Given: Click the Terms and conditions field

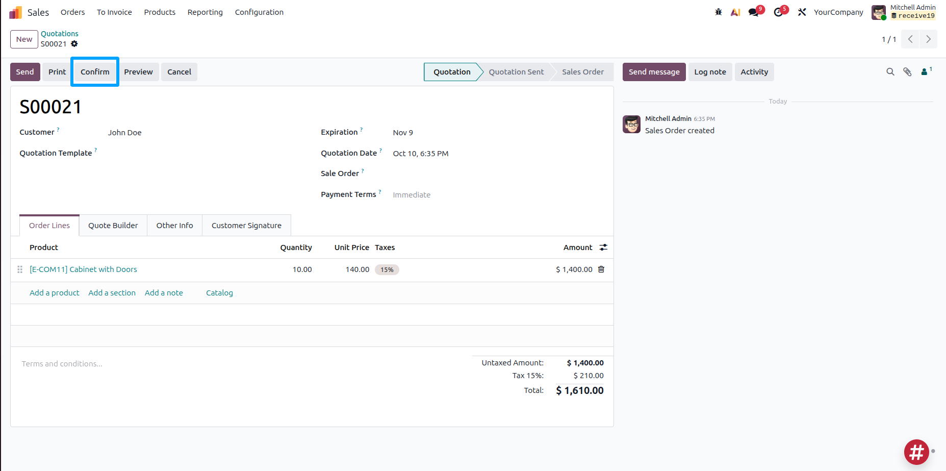Looking at the screenshot, I should (x=241, y=364).
